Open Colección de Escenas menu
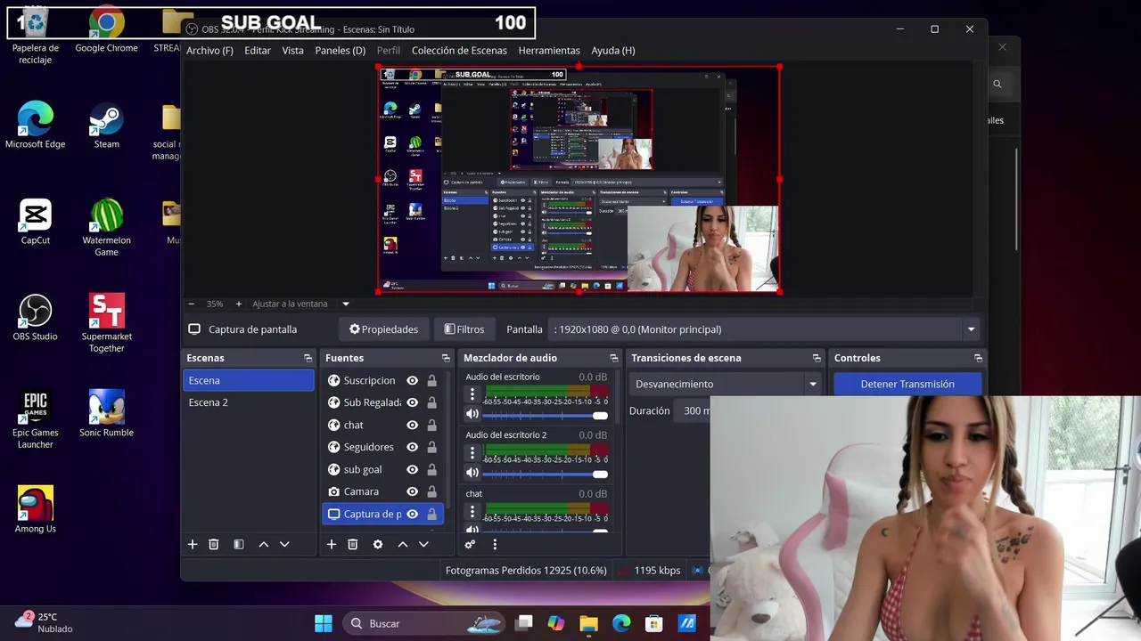 point(459,51)
